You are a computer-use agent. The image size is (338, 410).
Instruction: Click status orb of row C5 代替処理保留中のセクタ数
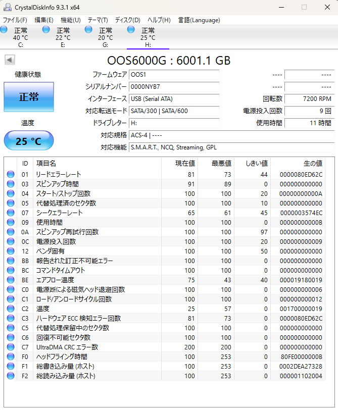click(11, 328)
